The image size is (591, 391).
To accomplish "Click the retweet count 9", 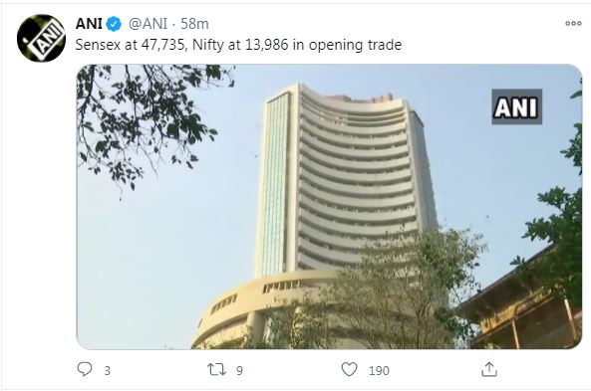I will (x=239, y=371).
